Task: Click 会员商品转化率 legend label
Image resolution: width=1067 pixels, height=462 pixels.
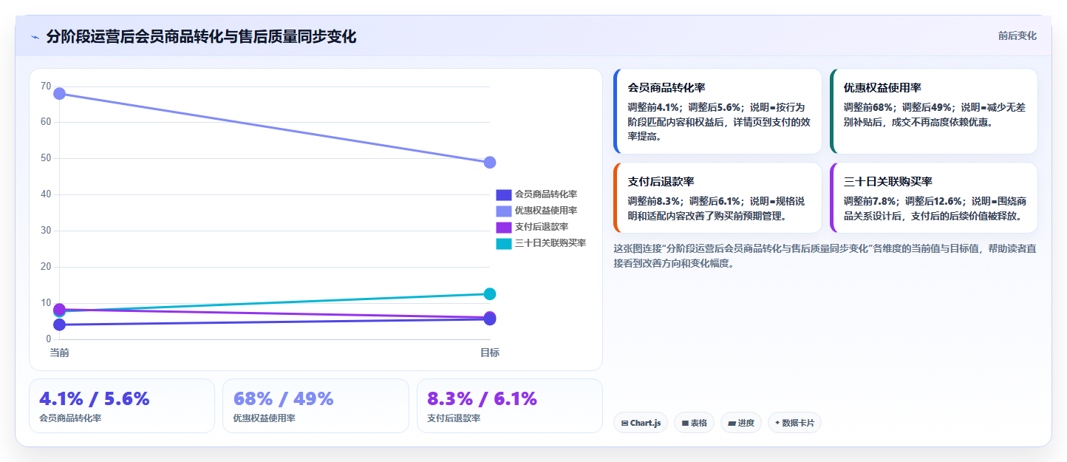Action: coord(546,194)
